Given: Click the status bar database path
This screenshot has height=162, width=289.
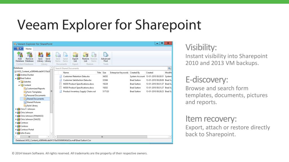Looking at the screenshot, I should 53,141.
